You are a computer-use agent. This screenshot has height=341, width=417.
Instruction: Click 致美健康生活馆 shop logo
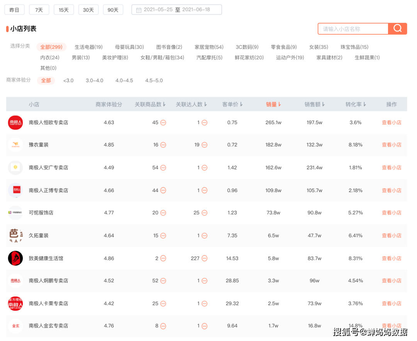pos(15,258)
